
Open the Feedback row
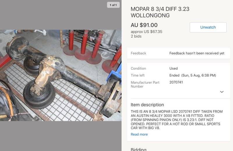[179, 53]
